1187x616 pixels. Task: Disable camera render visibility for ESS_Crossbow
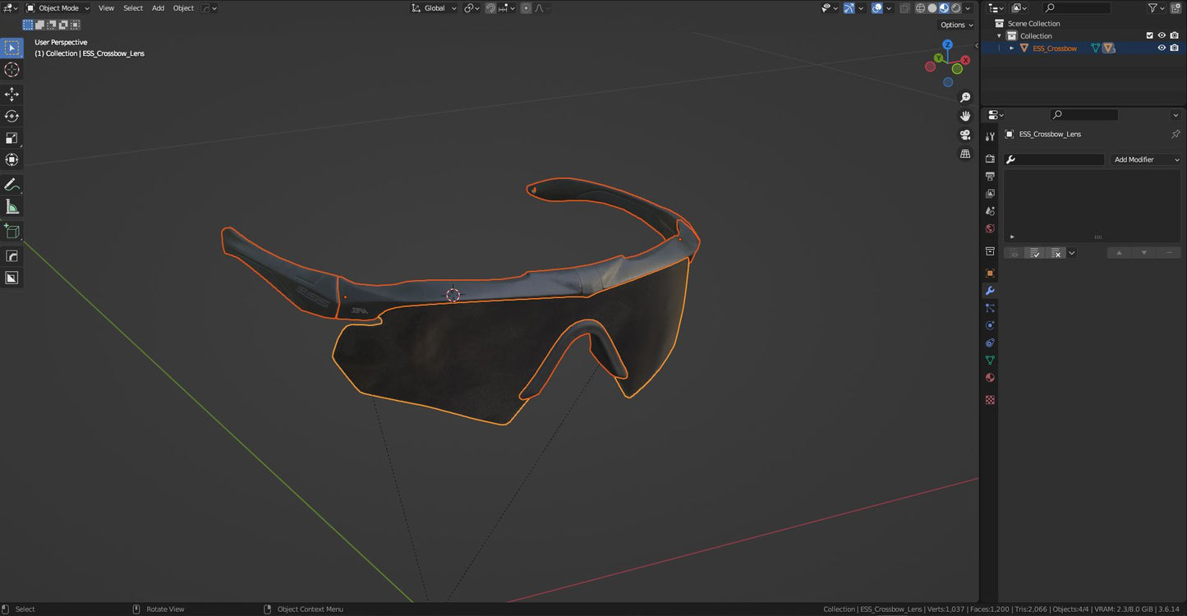1175,48
